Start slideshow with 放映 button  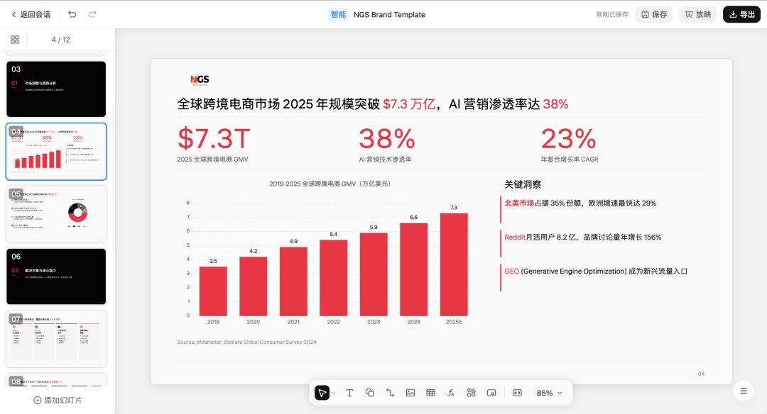click(x=697, y=14)
